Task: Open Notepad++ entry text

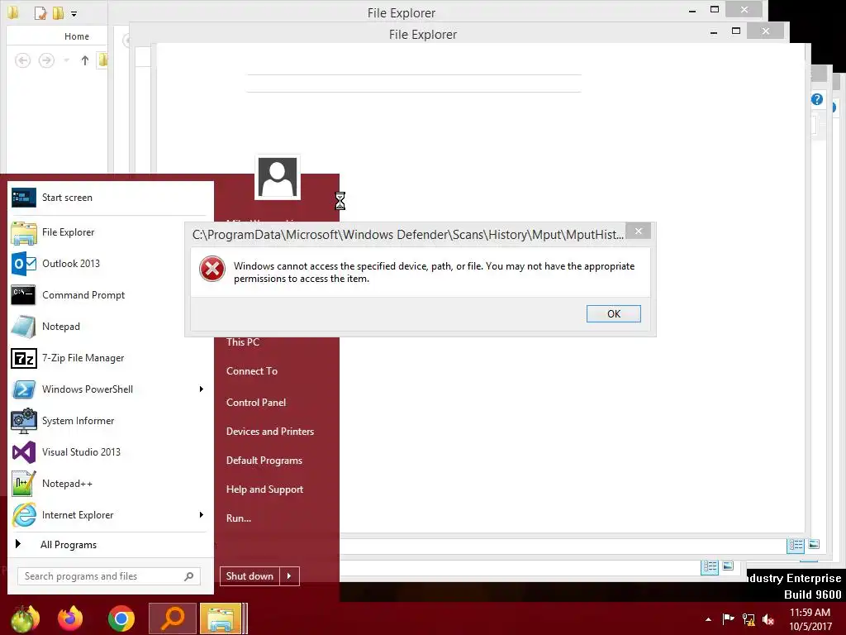Action: click(68, 484)
